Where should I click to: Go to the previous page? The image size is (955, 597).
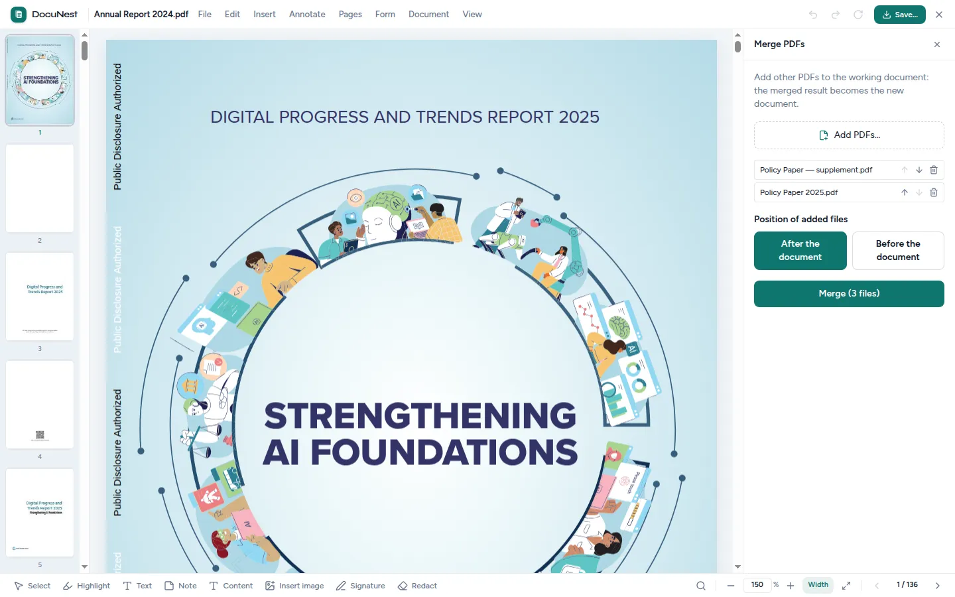(877, 586)
